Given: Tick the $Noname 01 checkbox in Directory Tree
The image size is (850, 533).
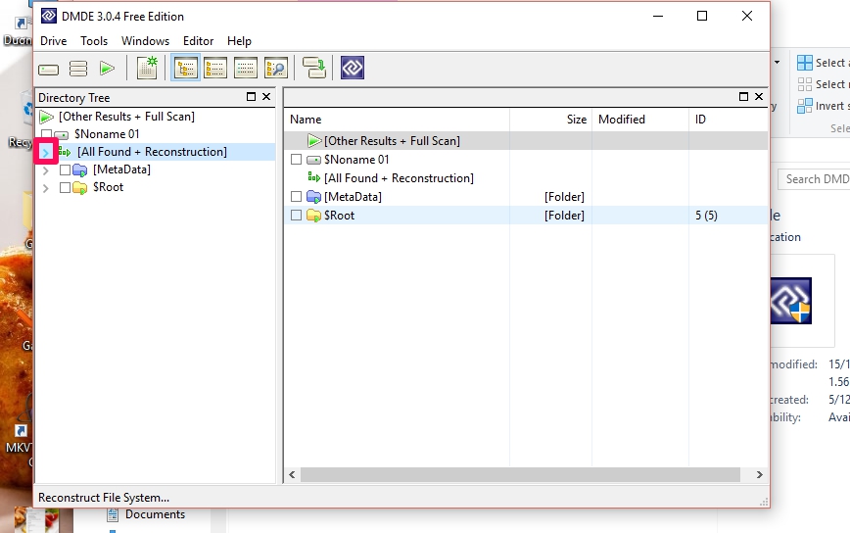Looking at the screenshot, I should [x=47, y=134].
